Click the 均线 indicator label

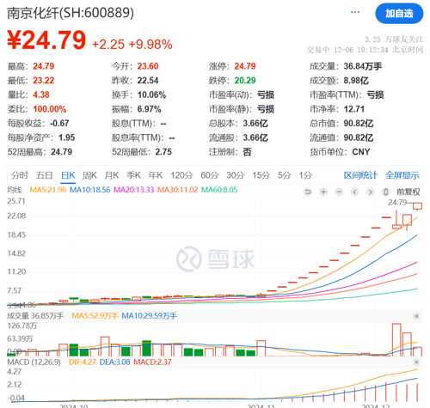coord(15,190)
